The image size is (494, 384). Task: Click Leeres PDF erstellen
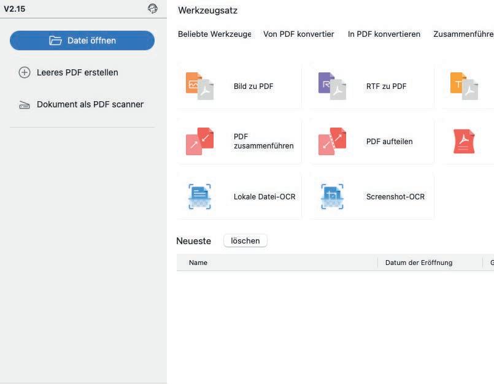(77, 72)
